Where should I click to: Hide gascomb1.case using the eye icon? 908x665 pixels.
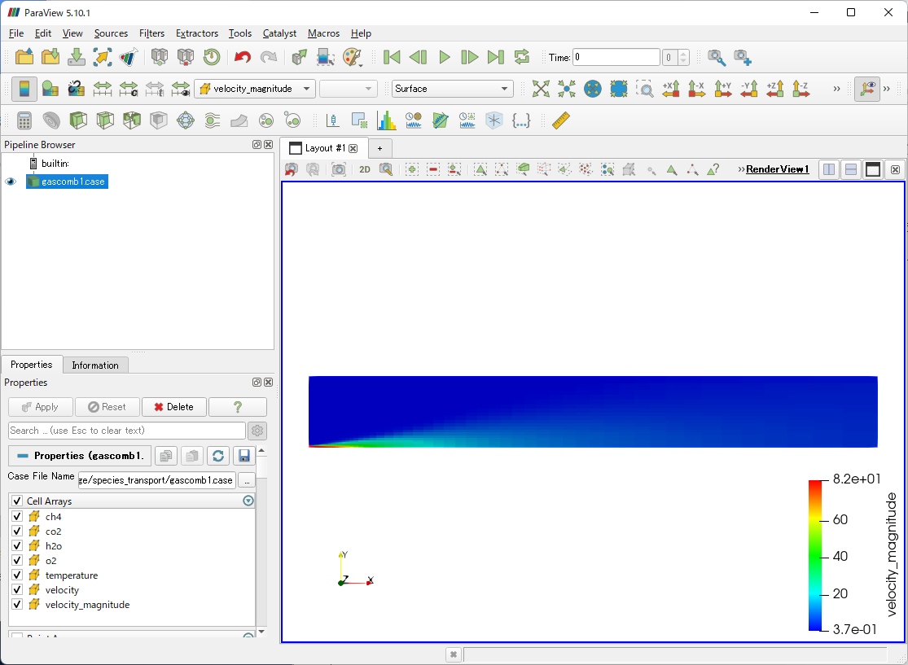click(11, 182)
